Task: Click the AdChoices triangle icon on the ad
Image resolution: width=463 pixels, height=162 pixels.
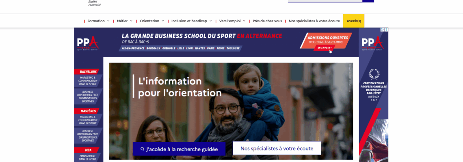Action: (x=382, y=30)
